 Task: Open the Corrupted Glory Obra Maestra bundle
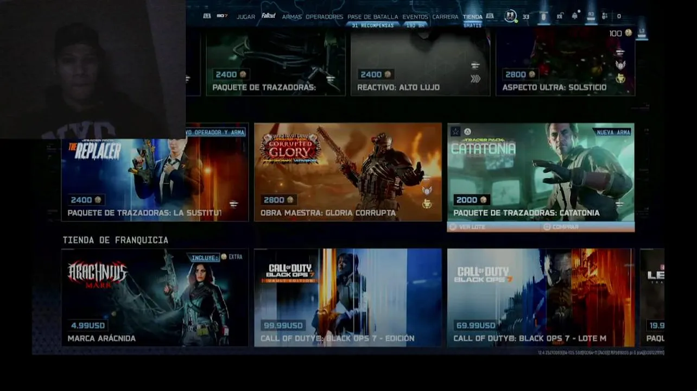[348, 172]
